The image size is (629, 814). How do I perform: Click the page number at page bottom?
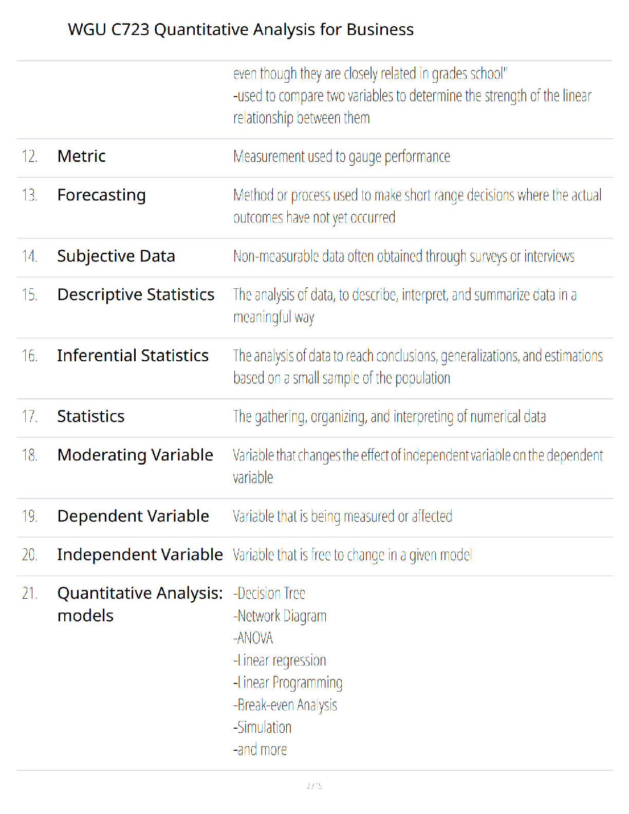(314, 786)
